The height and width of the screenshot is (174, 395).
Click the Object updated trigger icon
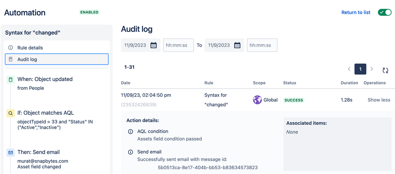pos(11,80)
